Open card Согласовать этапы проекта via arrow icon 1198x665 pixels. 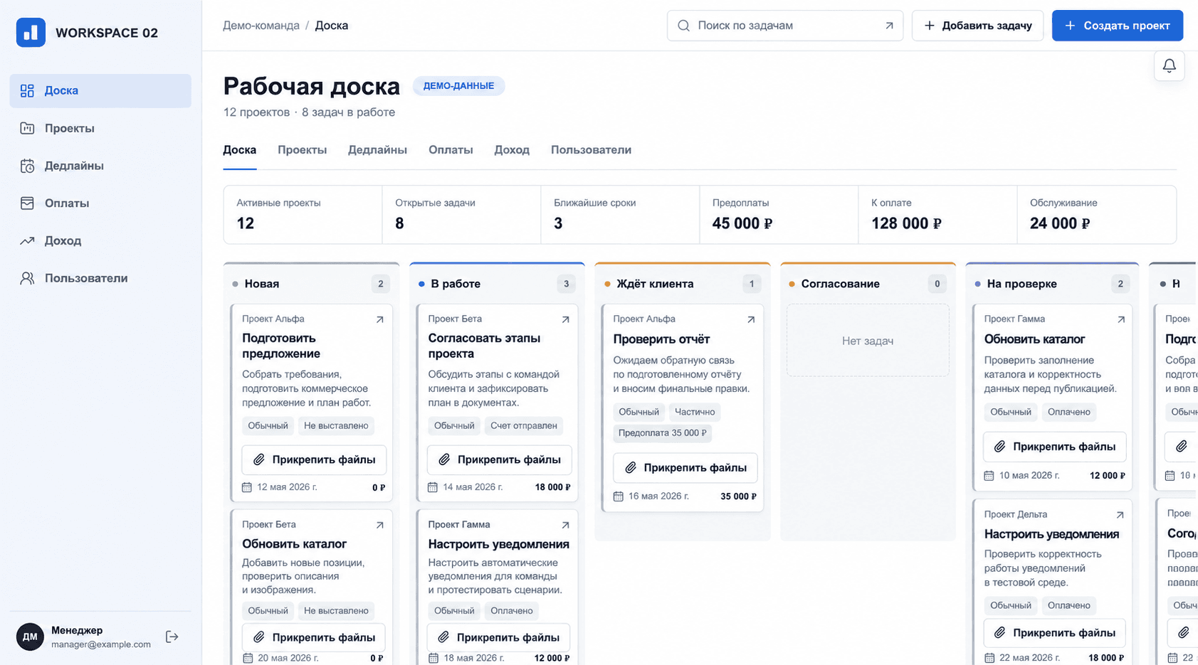coord(565,319)
